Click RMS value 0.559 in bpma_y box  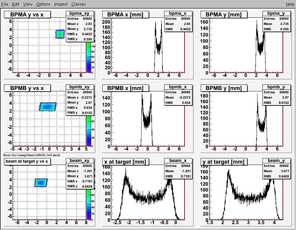point(284,29)
